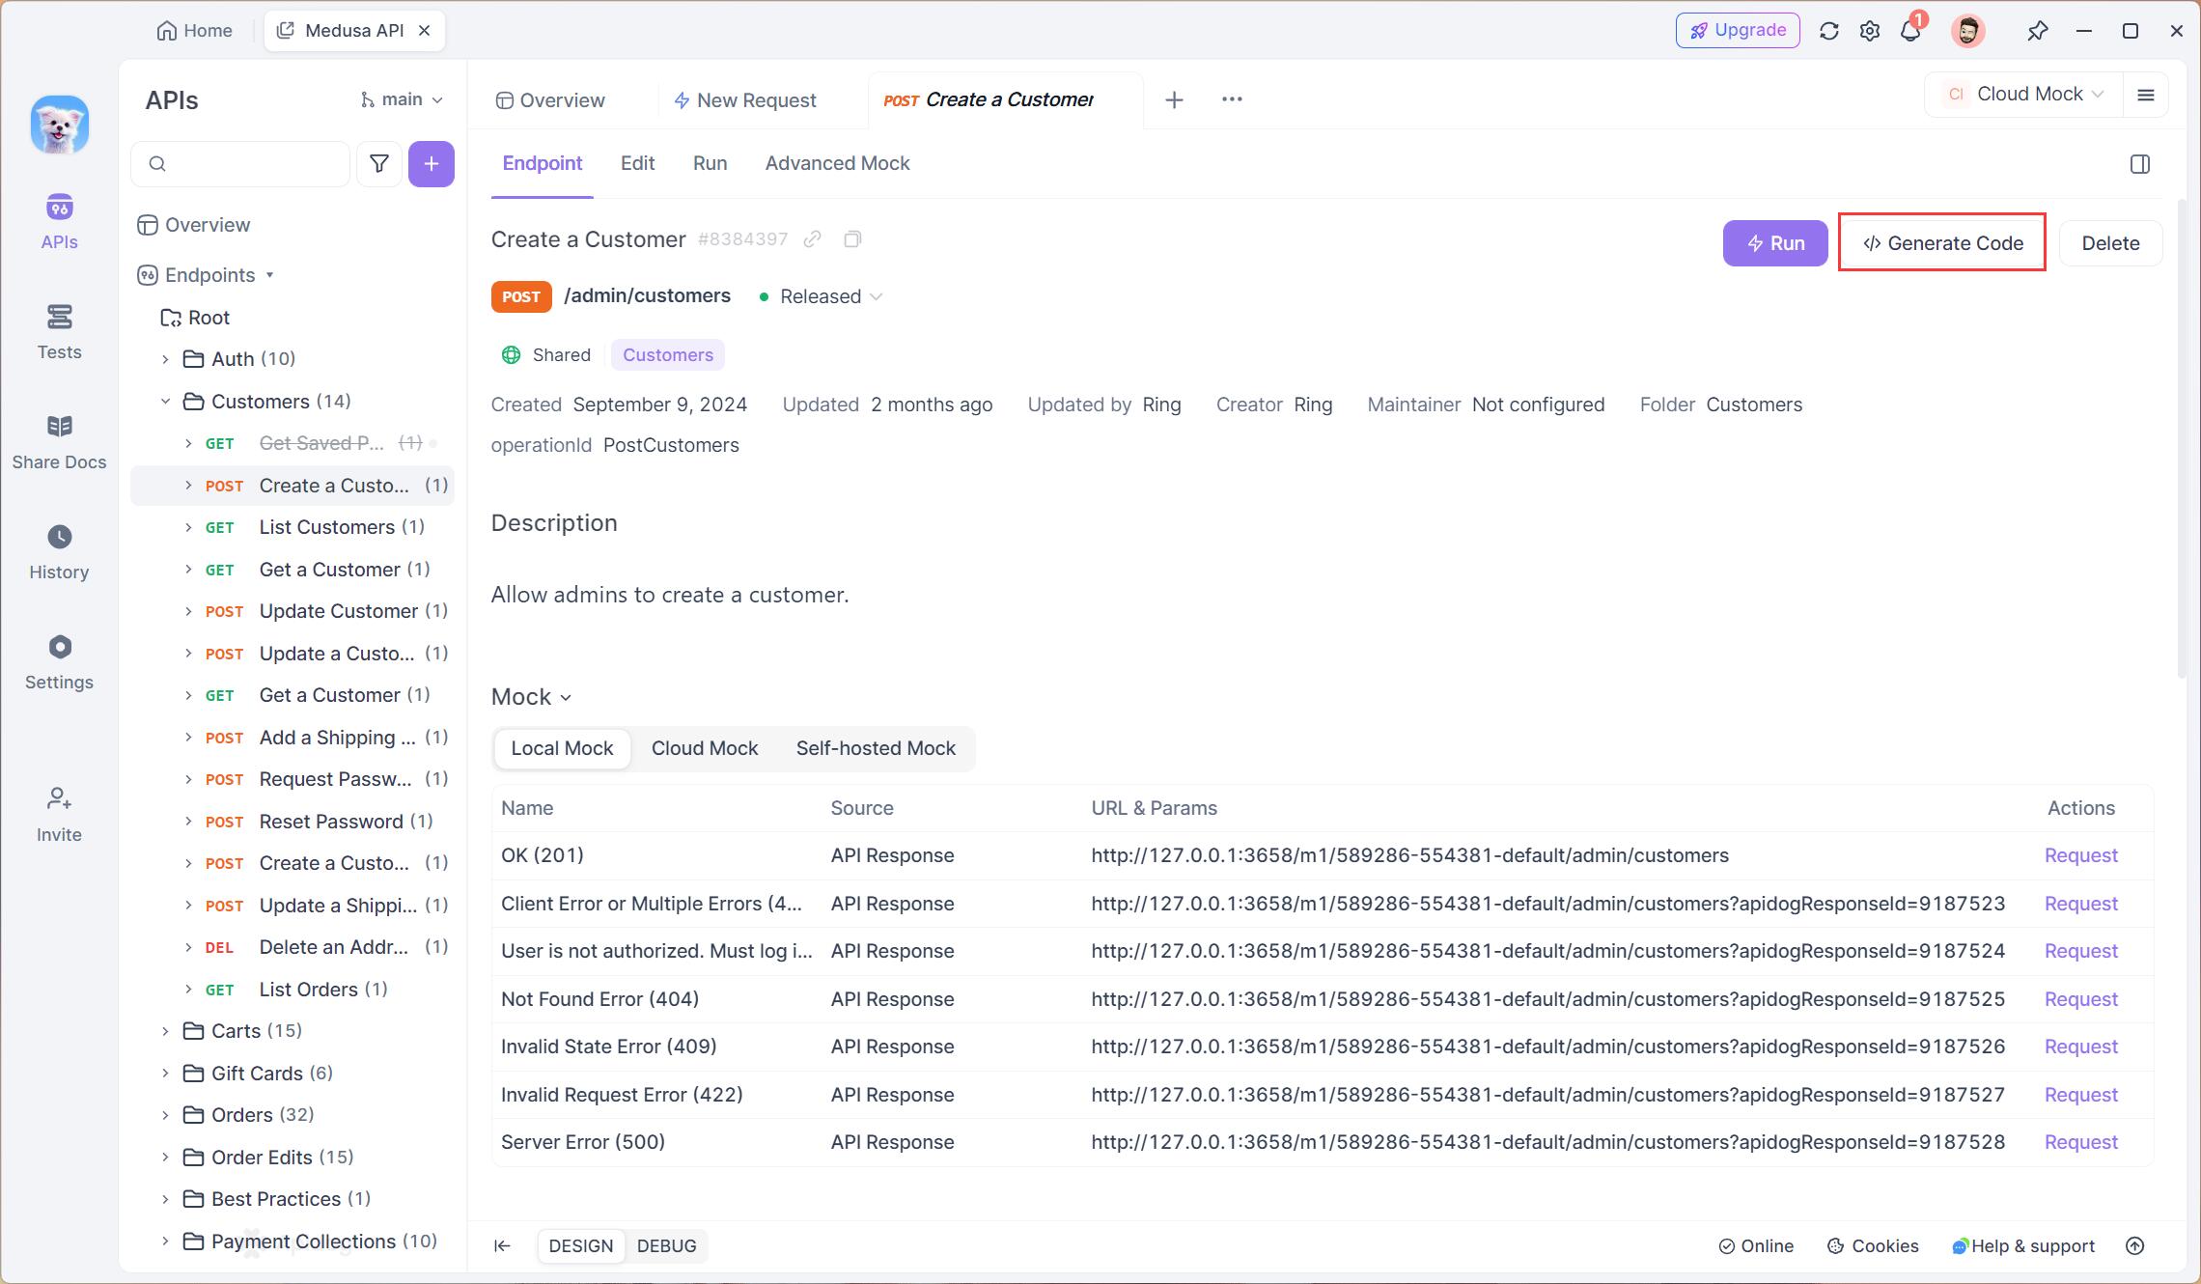Click the Upgrade button
Screen dimensions: 2201x1284
[x=1738, y=30]
